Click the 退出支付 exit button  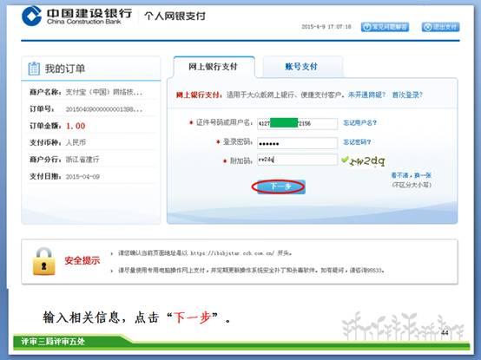440,27
